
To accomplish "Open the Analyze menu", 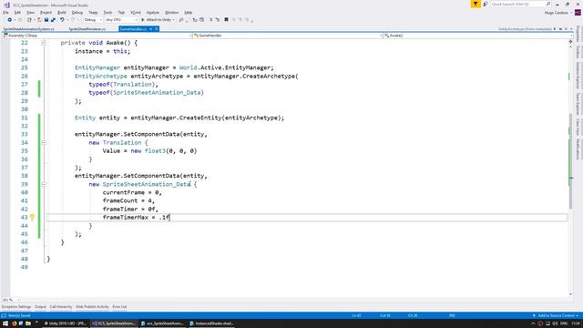I will point(152,13).
